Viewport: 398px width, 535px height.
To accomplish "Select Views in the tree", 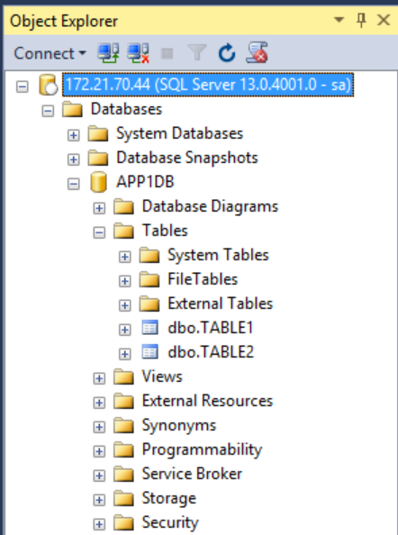I will pos(162,376).
